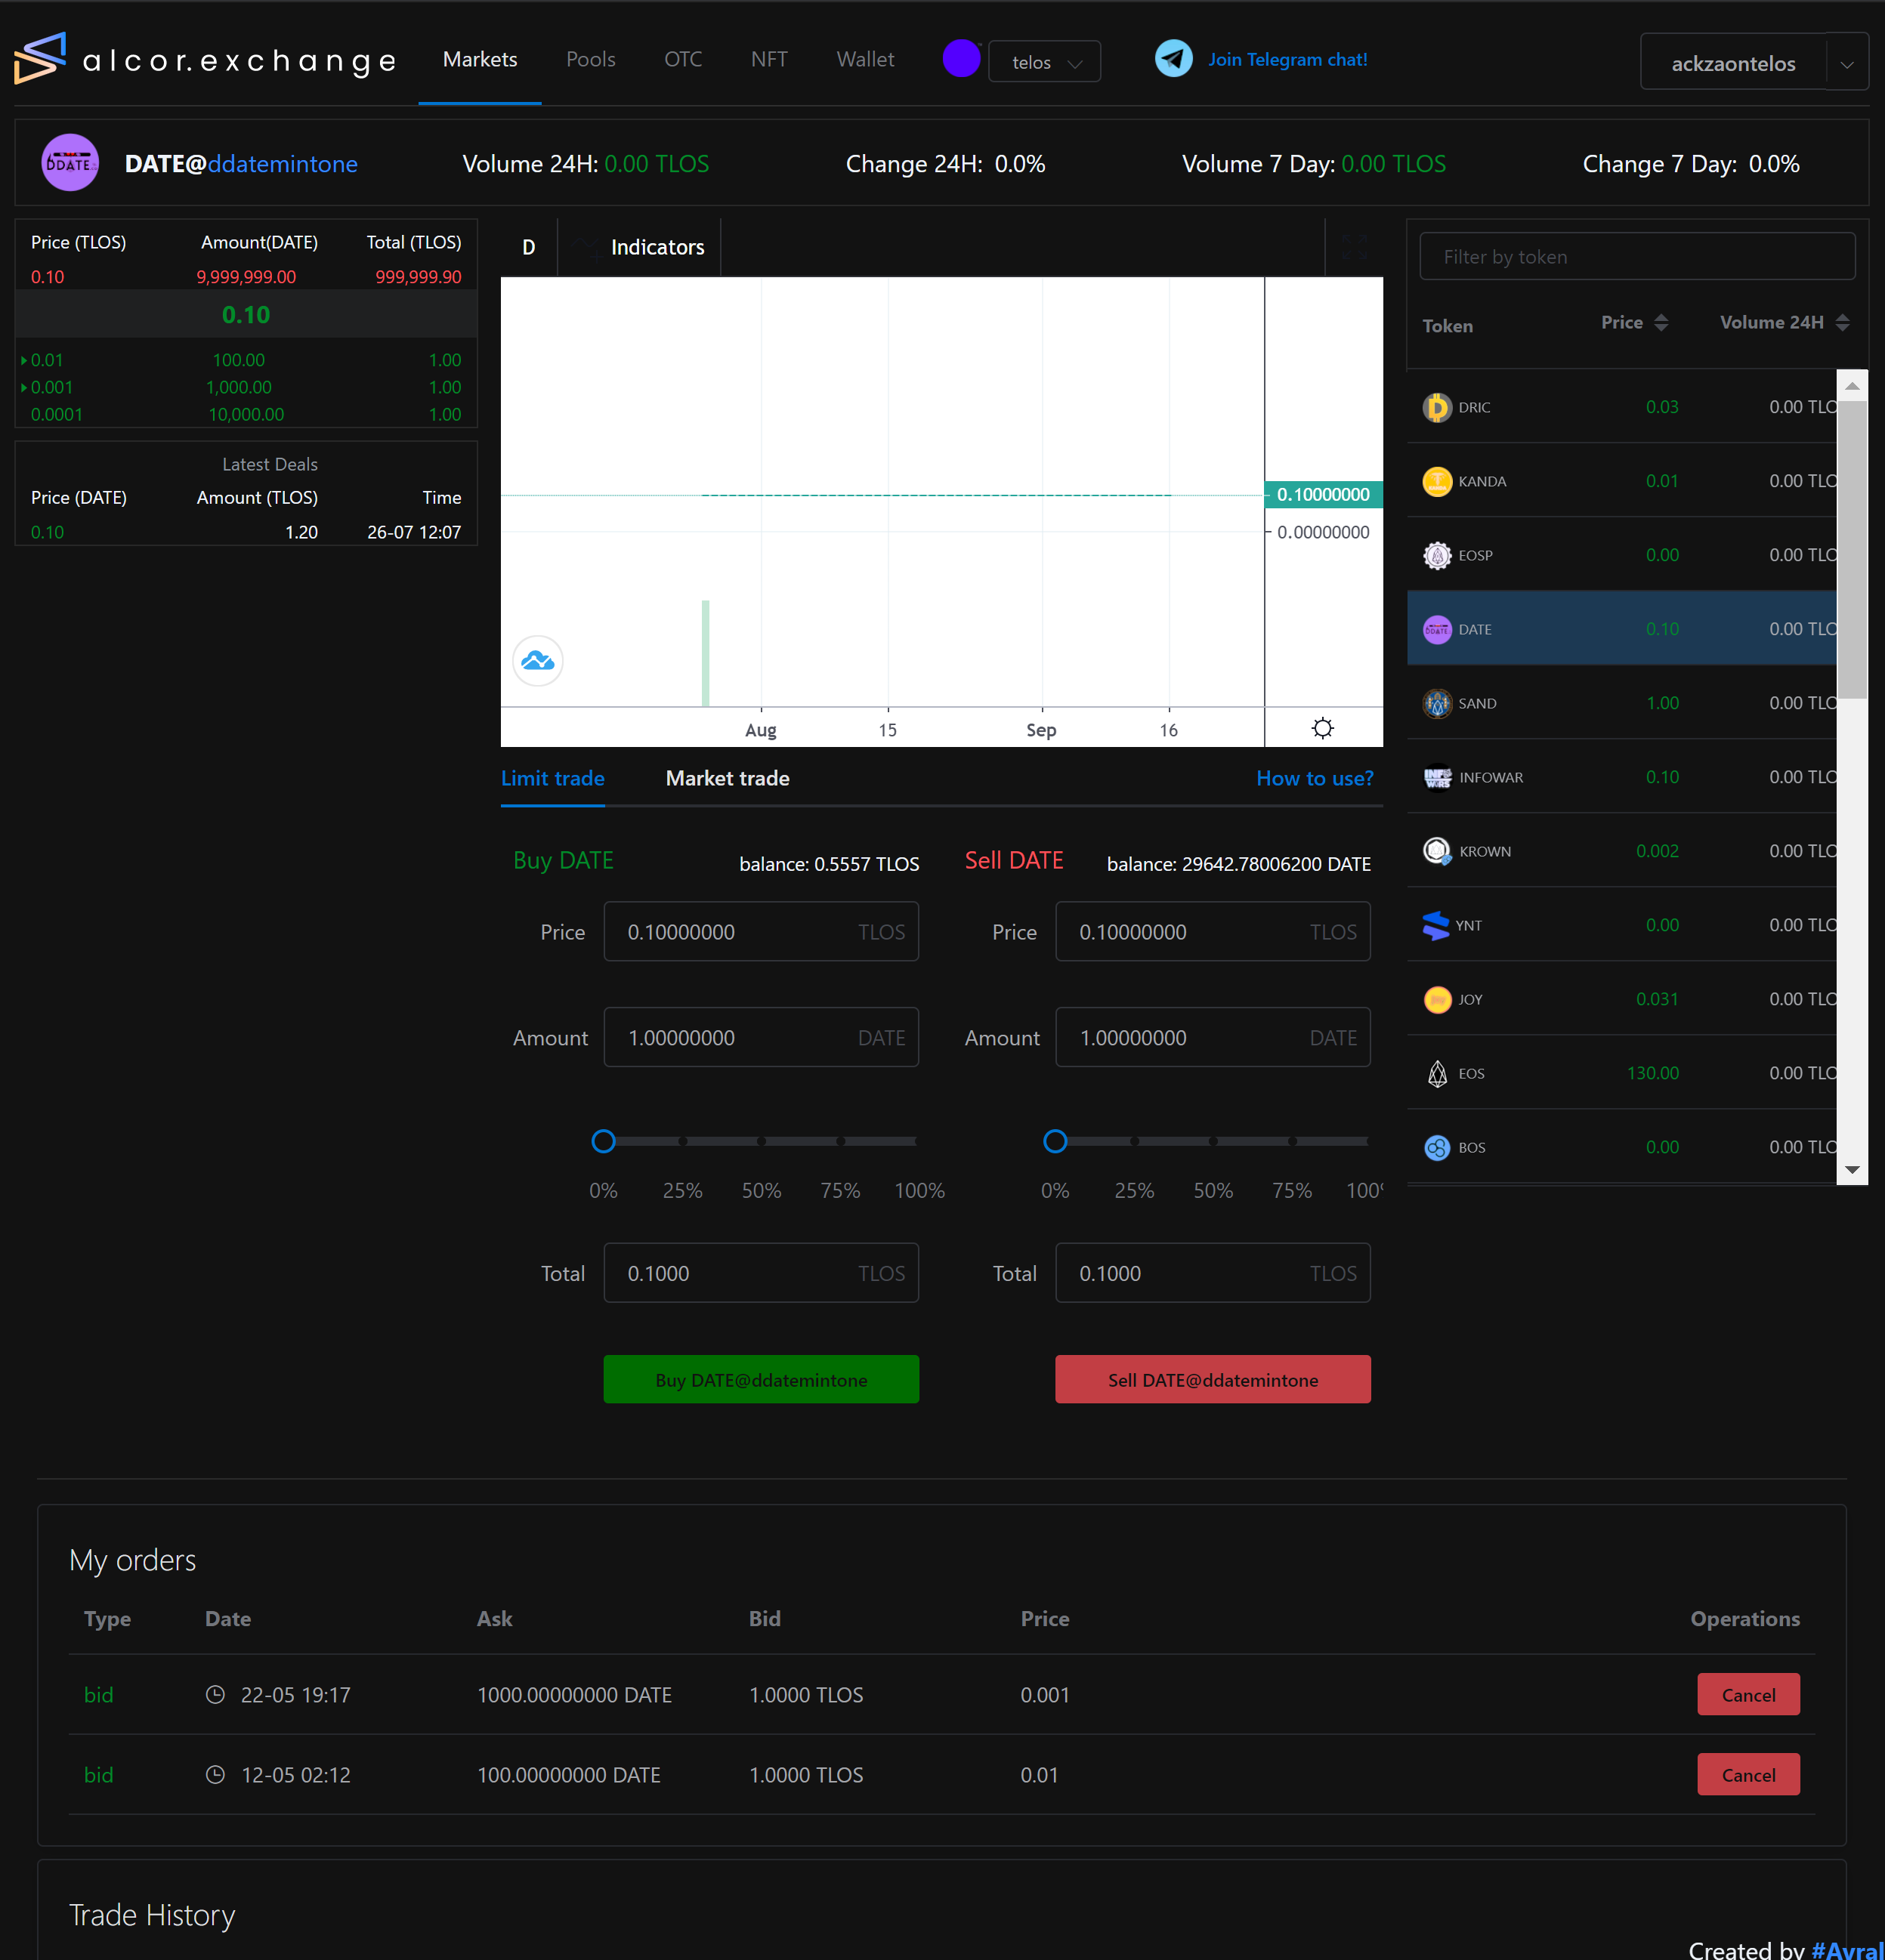Click the Buy DATE@ddatemintone button

762,1380
